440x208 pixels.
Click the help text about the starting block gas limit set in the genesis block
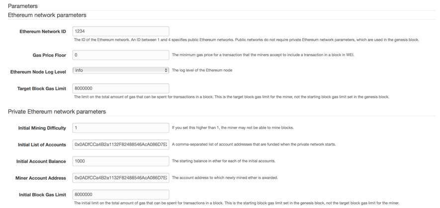(x=236, y=203)
